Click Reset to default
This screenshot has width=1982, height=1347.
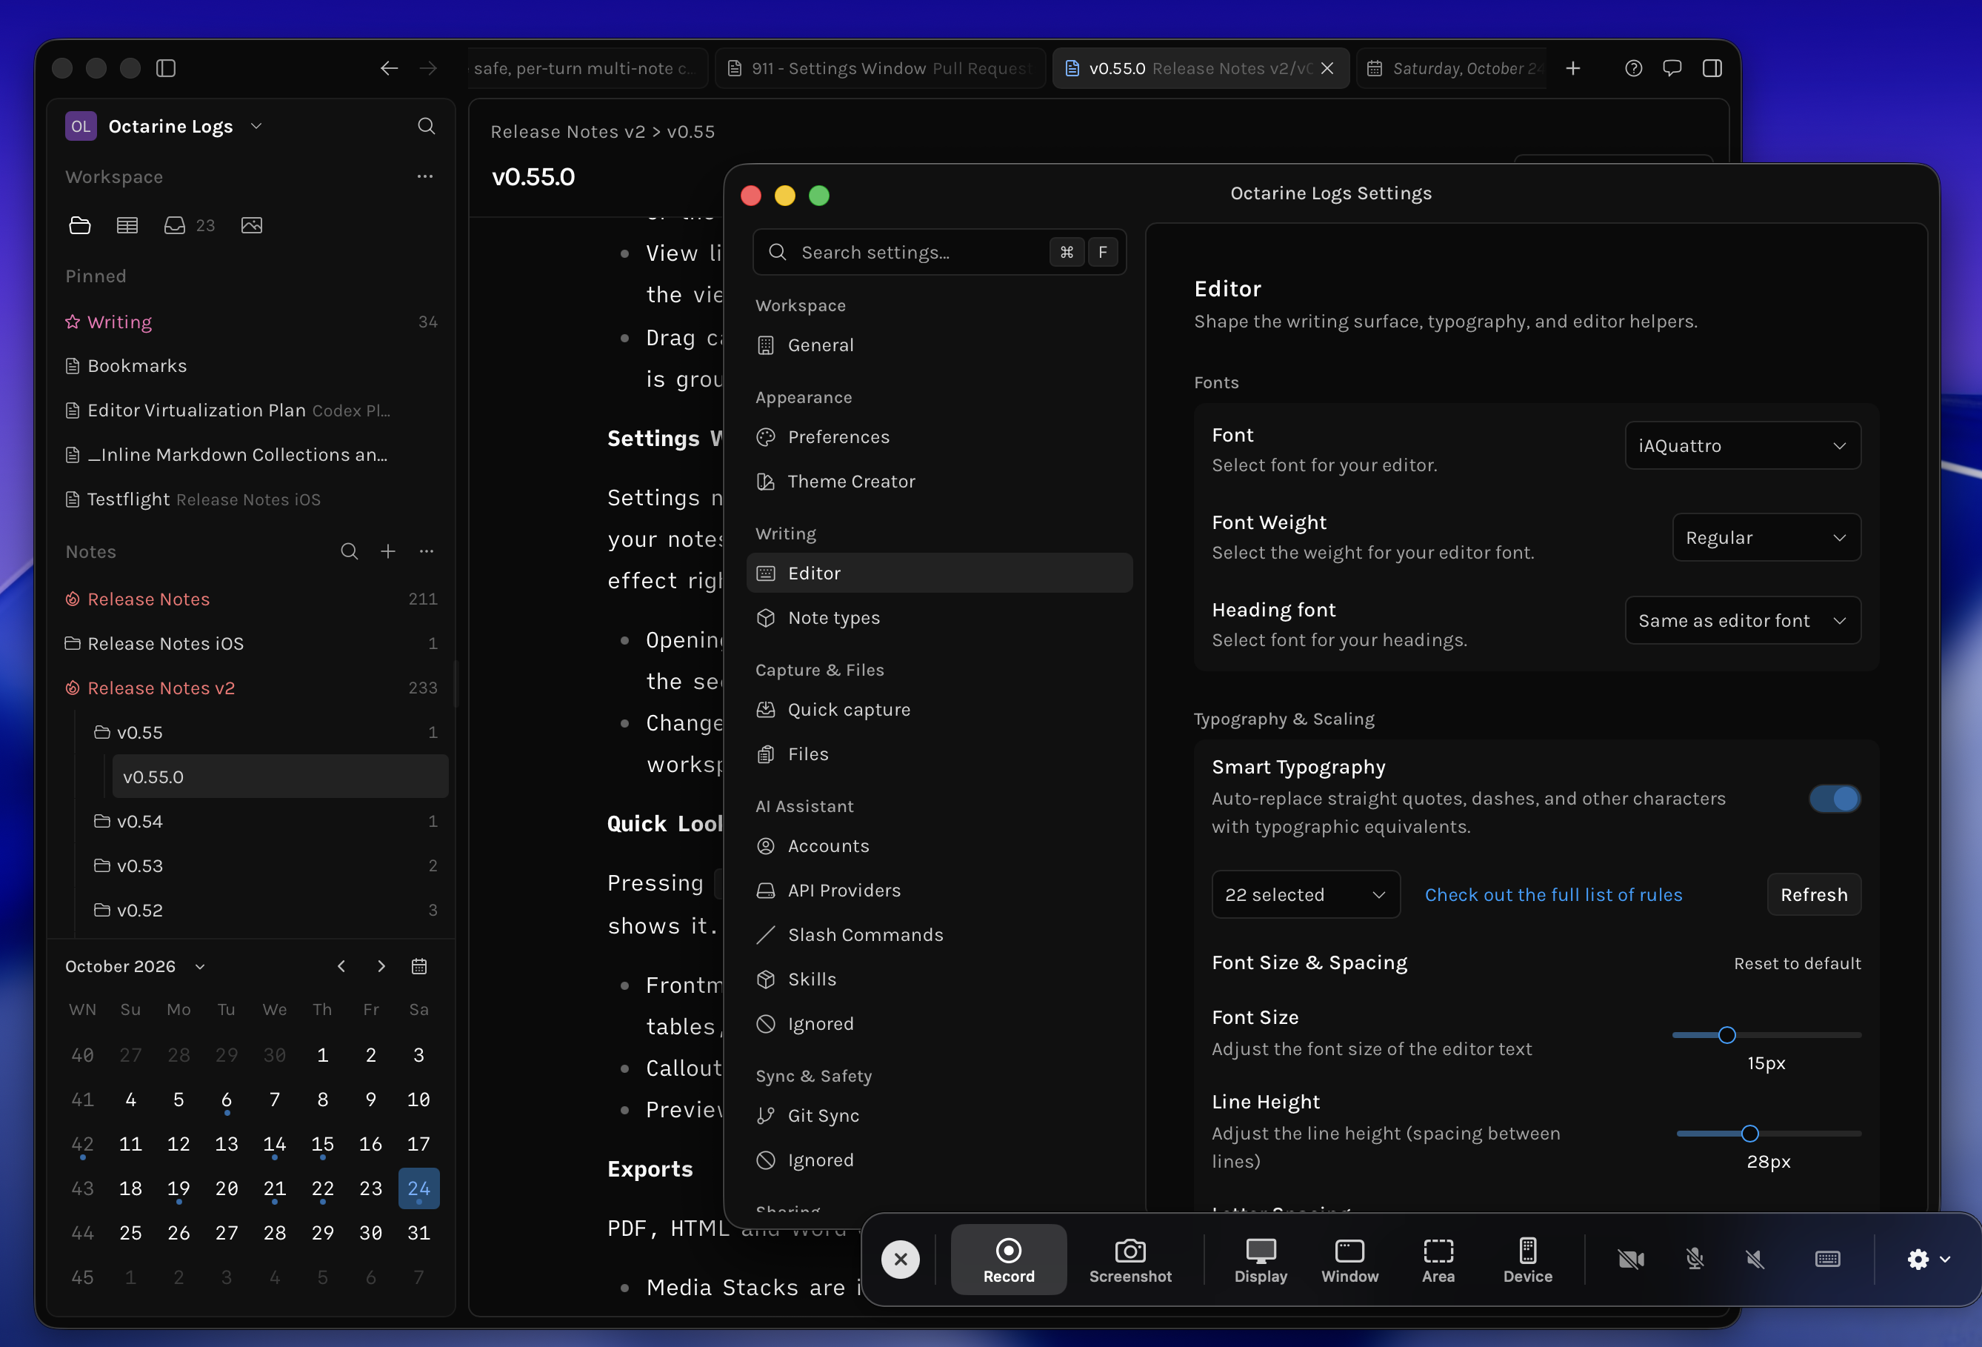pos(1797,963)
